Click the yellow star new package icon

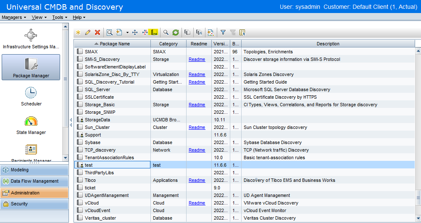pyautogui.click(x=78, y=32)
